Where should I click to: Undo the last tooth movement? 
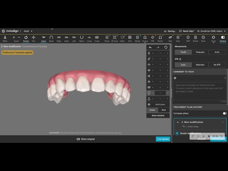pyautogui.click(x=150, y=47)
